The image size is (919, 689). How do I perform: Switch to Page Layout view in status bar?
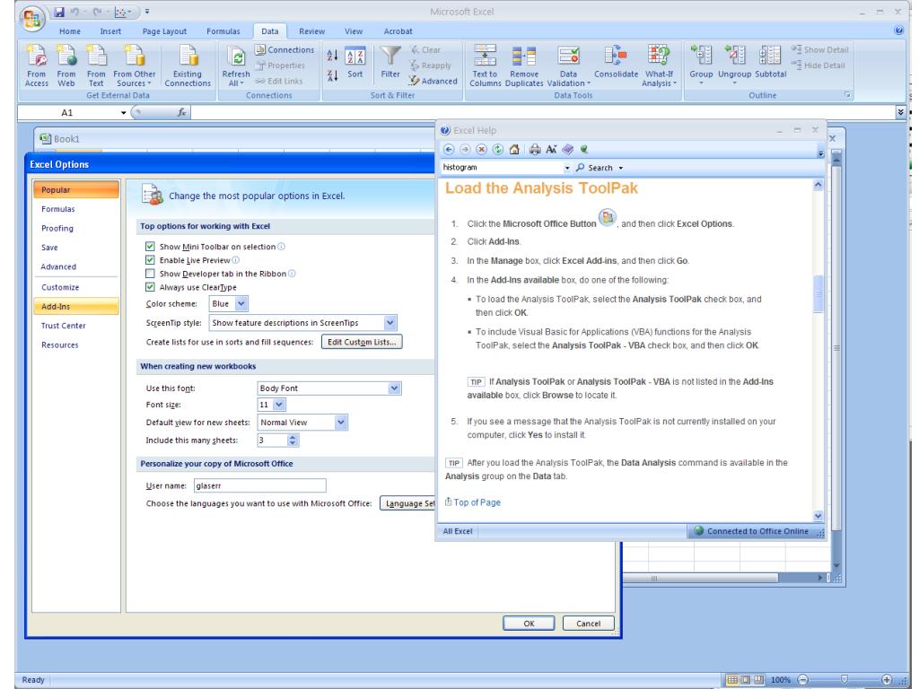[x=746, y=680]
